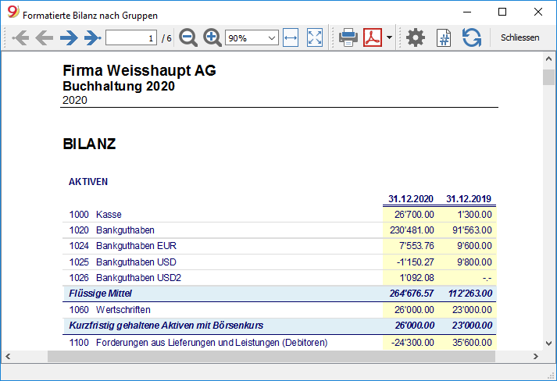
Task: Go to previous page arrow
Action: click(45, 37)
